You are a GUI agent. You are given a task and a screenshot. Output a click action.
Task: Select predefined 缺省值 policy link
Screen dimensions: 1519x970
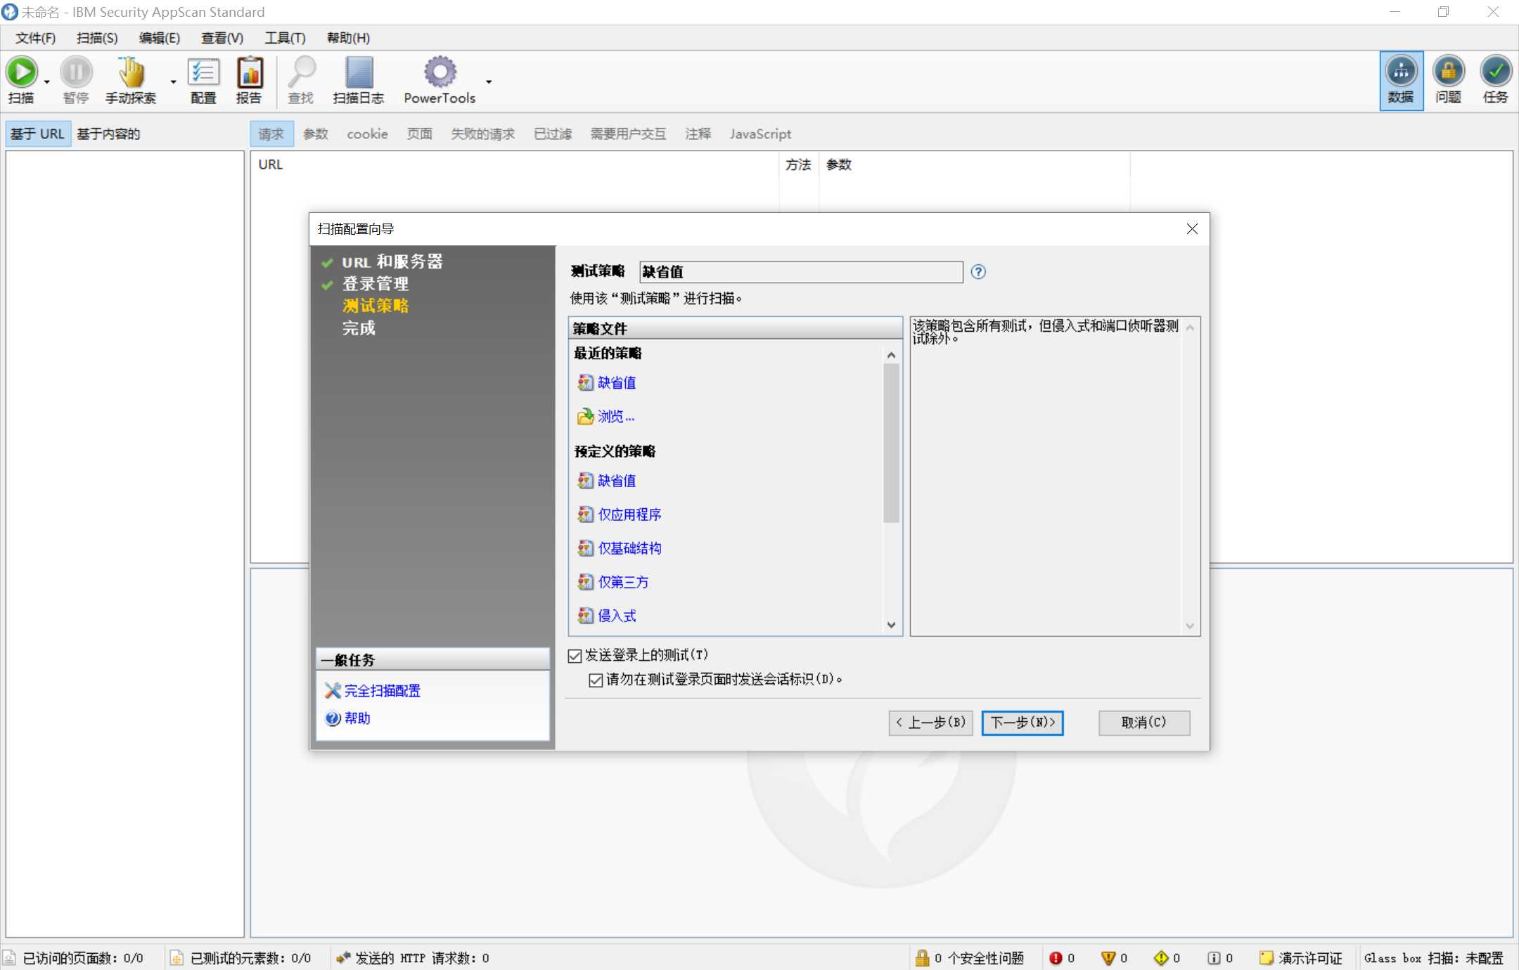tap(617, 481)
